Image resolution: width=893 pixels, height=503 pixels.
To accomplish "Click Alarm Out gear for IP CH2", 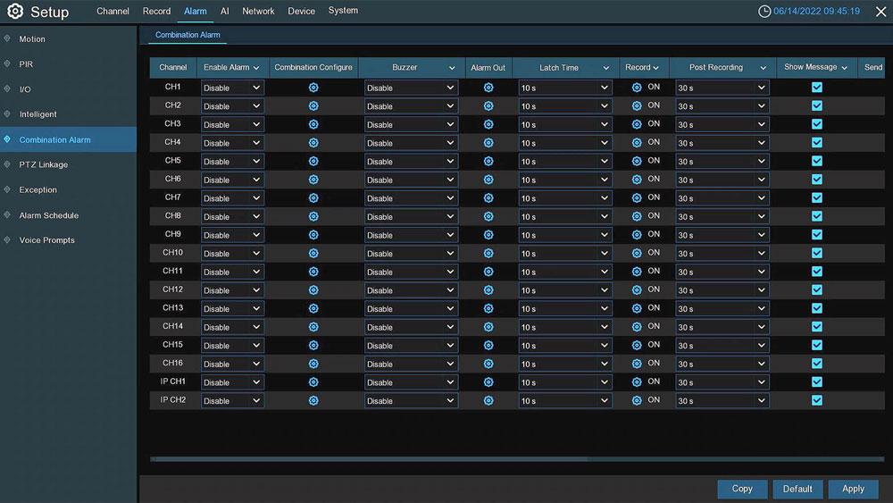I will pyautogui.click(x=488, y=401).
